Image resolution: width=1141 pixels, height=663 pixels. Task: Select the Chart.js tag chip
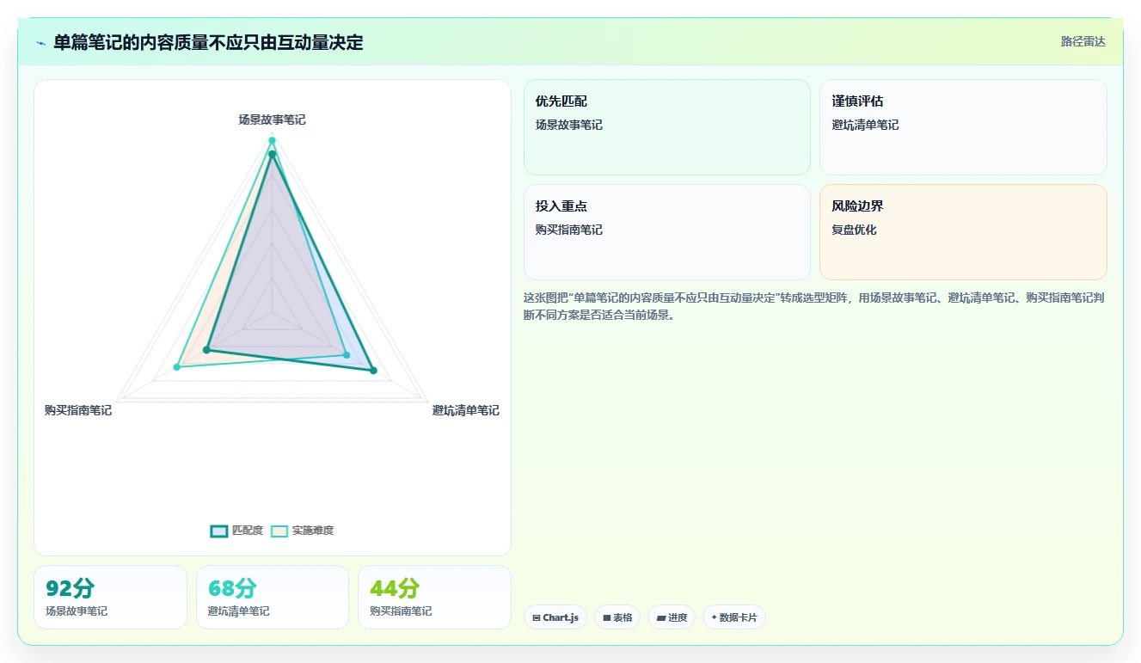point(555,617)
